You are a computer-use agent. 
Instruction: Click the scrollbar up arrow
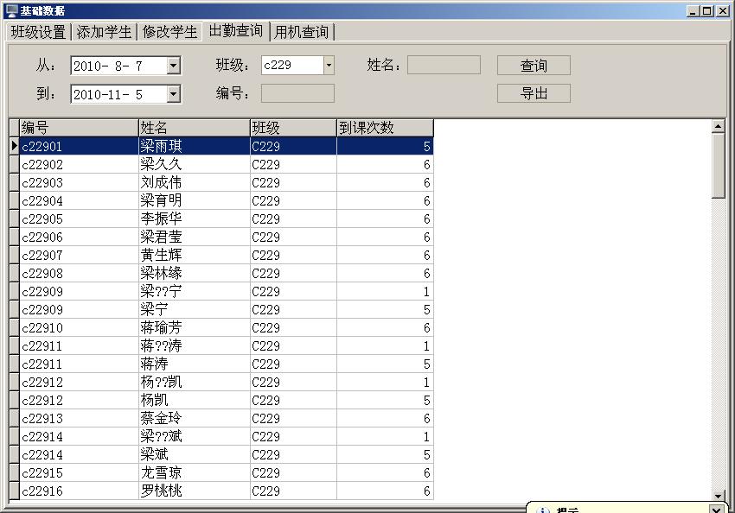point(718,127)
